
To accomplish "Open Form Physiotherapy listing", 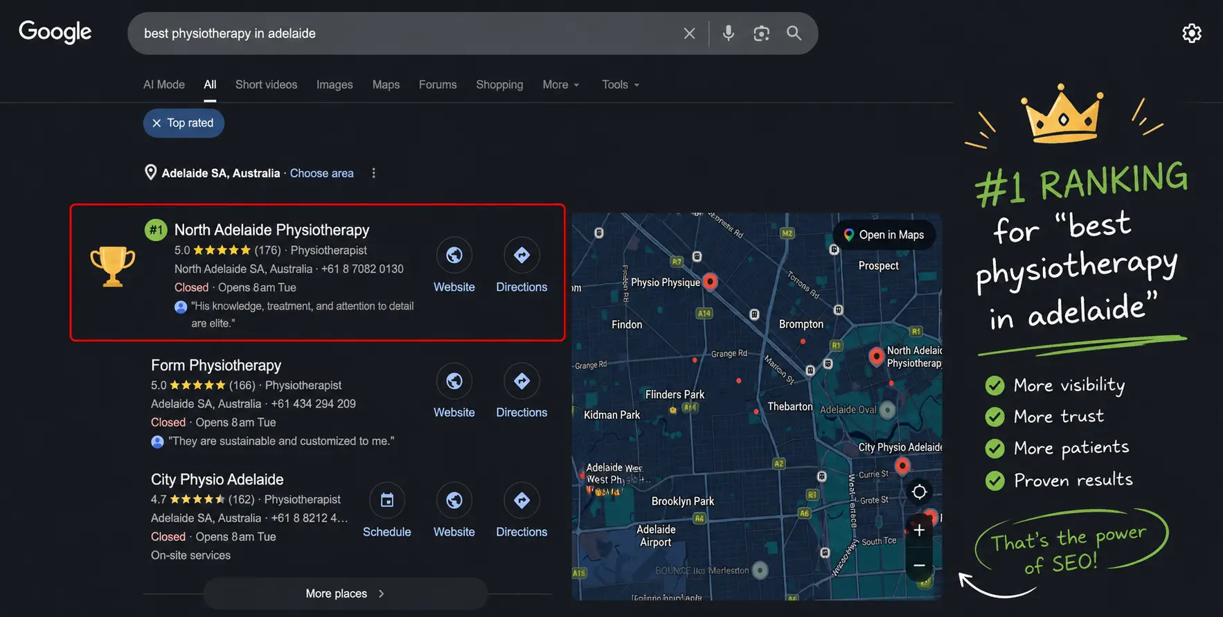I will [x=216, y=365].
